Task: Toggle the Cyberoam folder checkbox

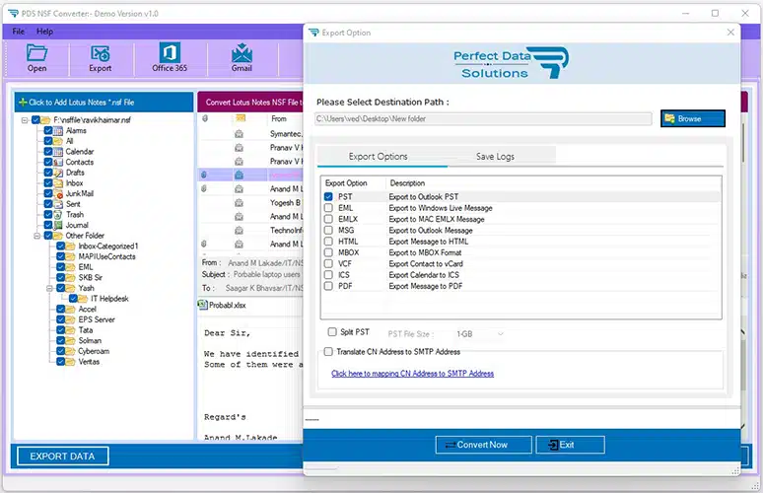Action: [x=61, y=351]
